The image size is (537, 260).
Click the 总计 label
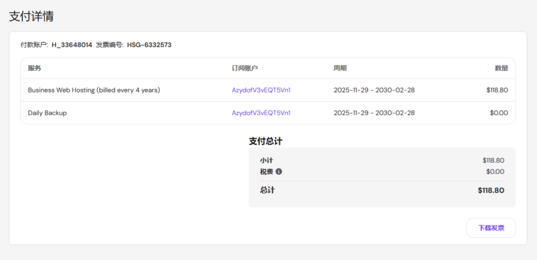(267, 190)
